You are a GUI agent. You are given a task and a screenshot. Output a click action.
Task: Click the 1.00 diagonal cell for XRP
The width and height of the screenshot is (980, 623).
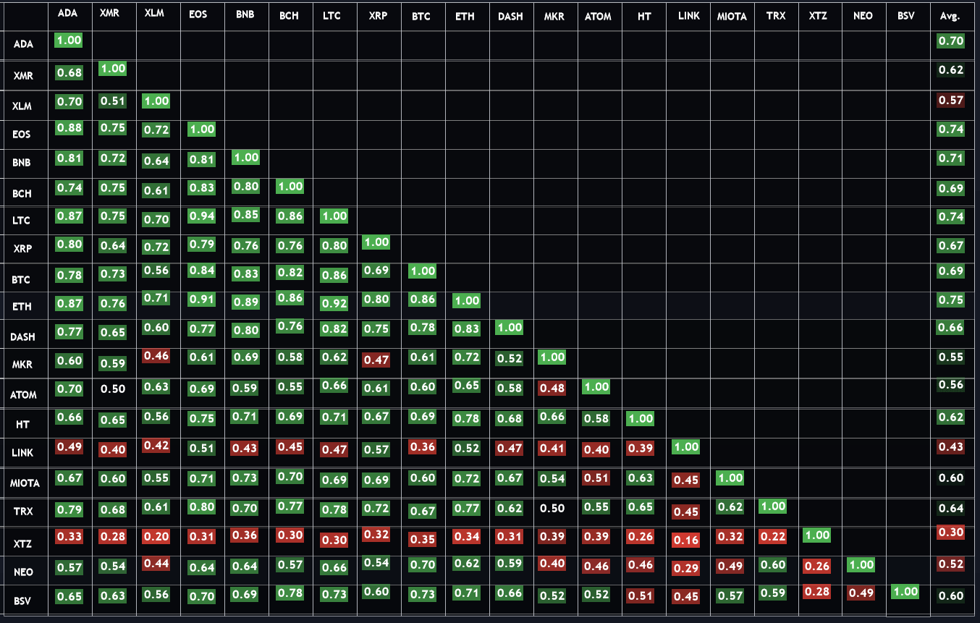click(x=376, y=242)
